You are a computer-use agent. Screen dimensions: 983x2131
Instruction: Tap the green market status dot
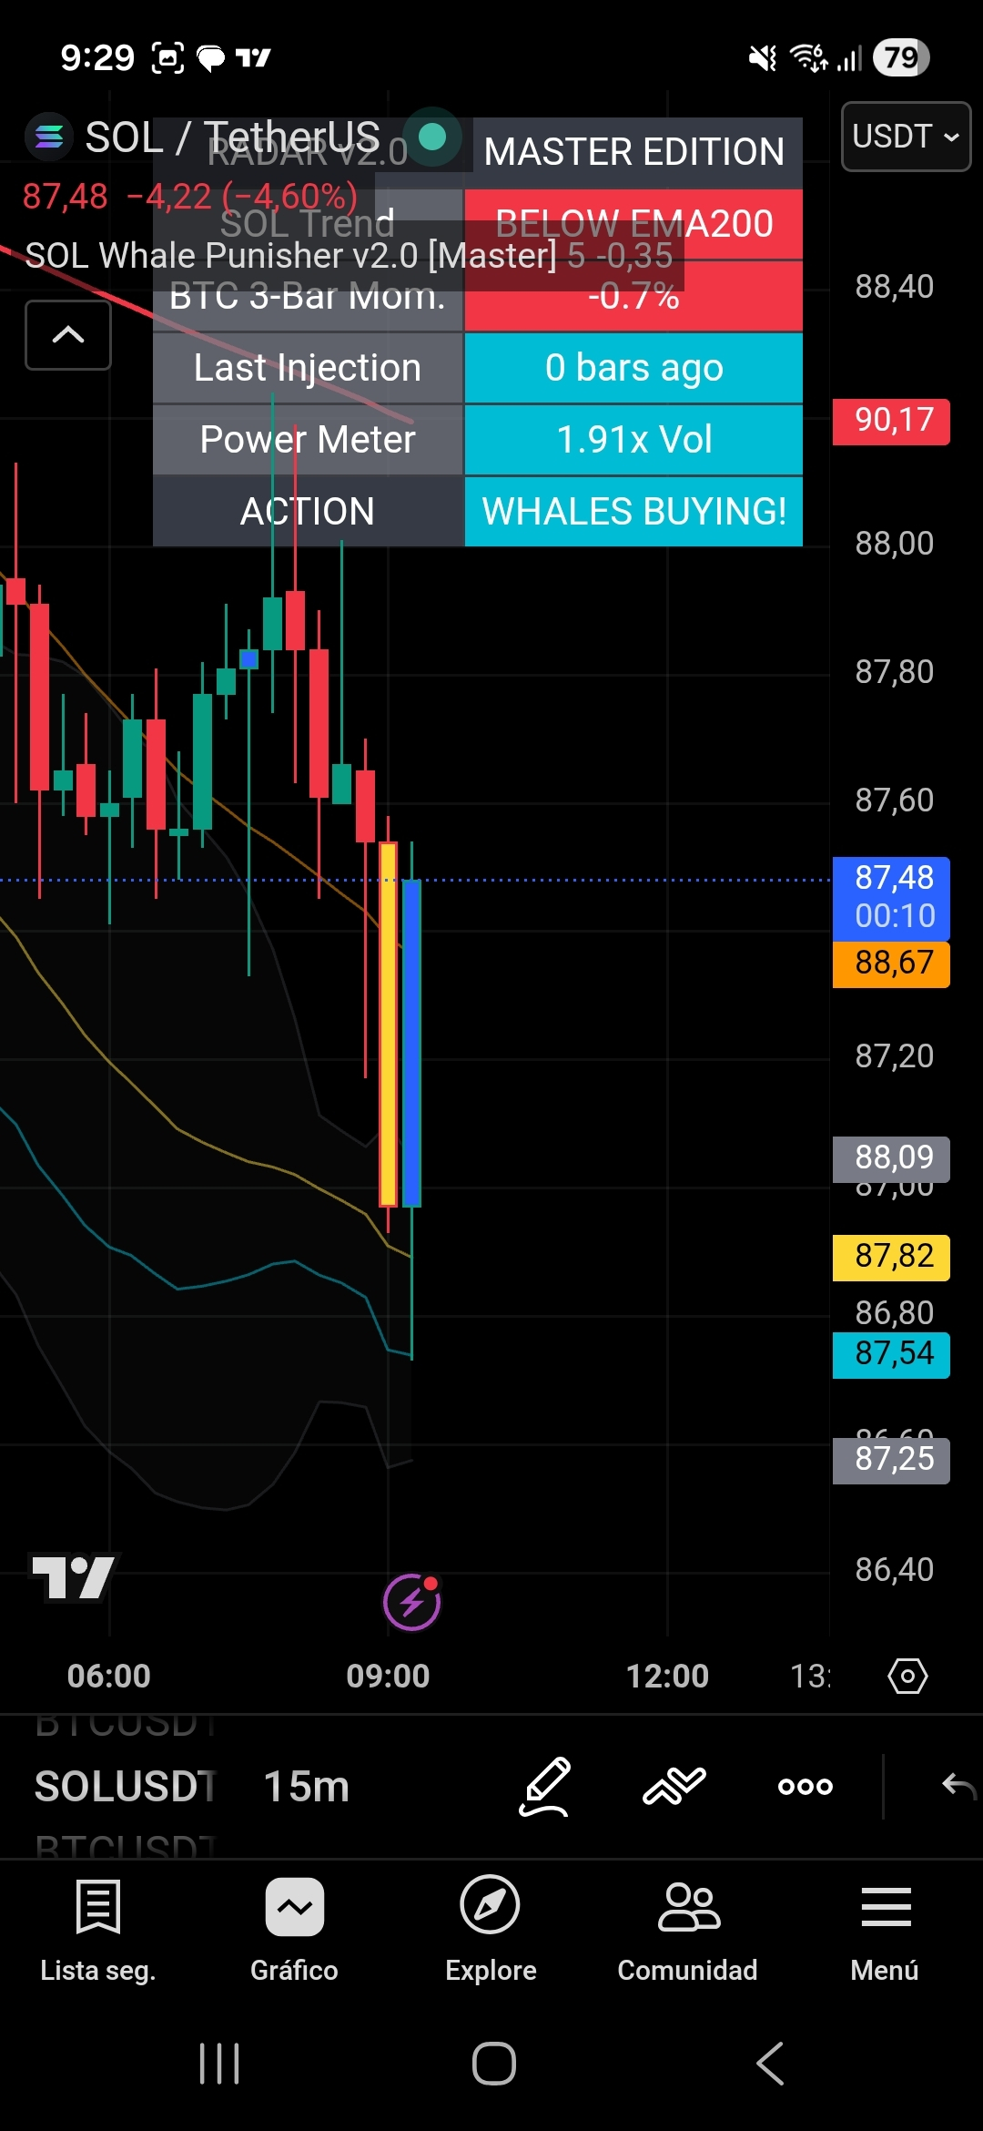coord(432,138)
